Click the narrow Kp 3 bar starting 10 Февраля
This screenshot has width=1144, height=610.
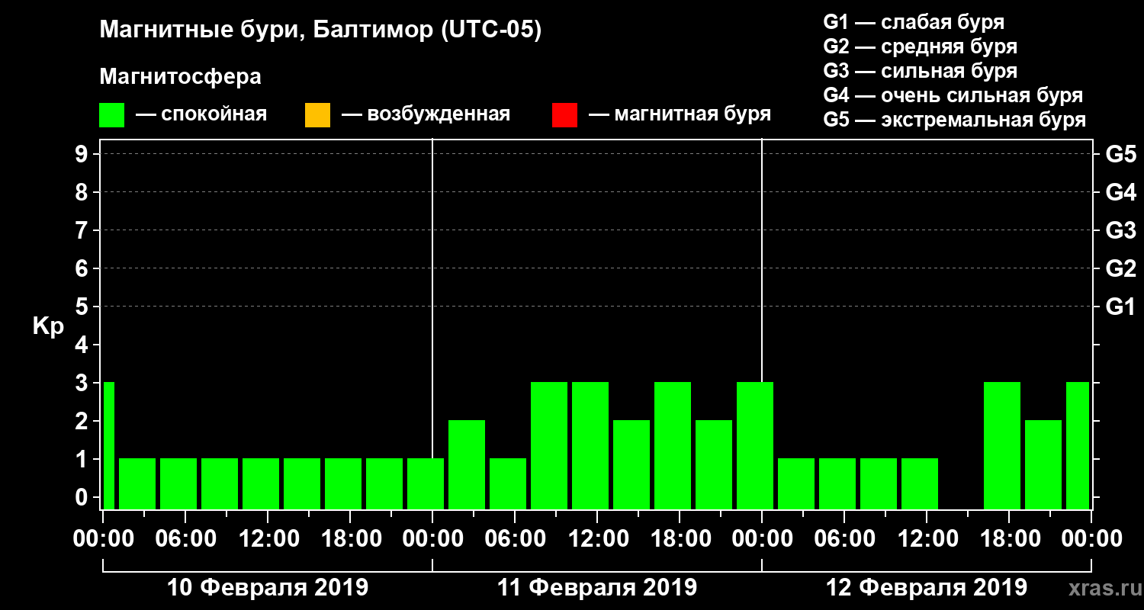tap(108, 445)
